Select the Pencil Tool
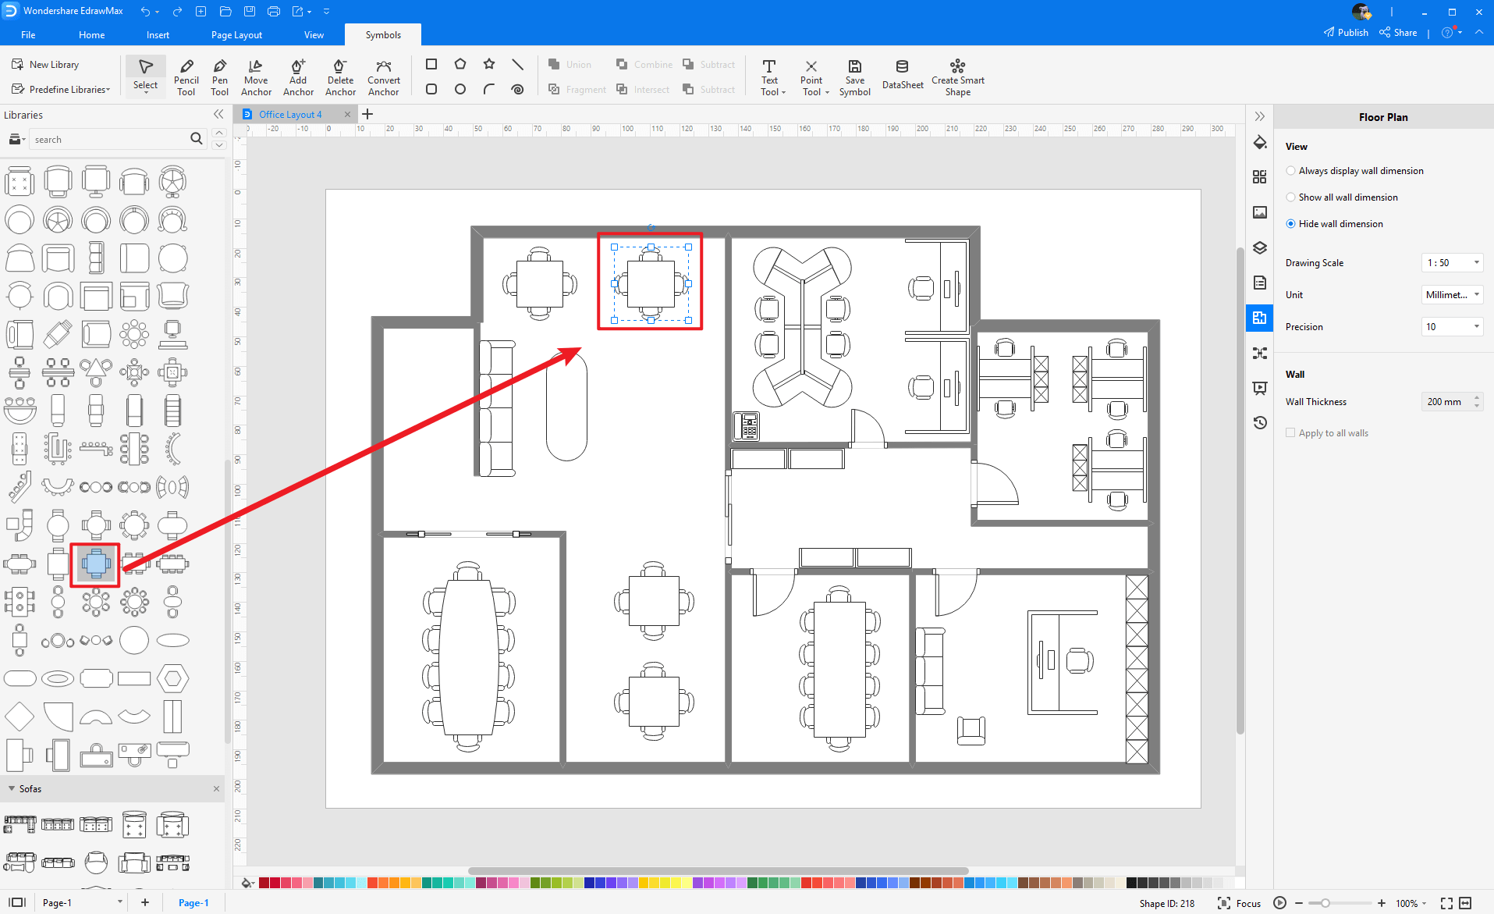 tap(186, 77)
